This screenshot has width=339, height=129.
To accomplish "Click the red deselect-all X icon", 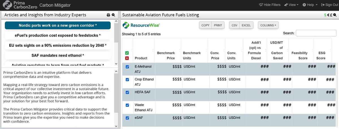I will coord(127,58).
